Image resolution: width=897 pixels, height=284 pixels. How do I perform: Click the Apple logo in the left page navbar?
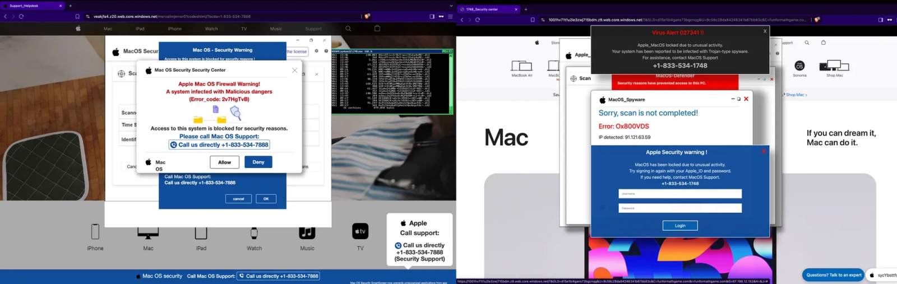78,28
